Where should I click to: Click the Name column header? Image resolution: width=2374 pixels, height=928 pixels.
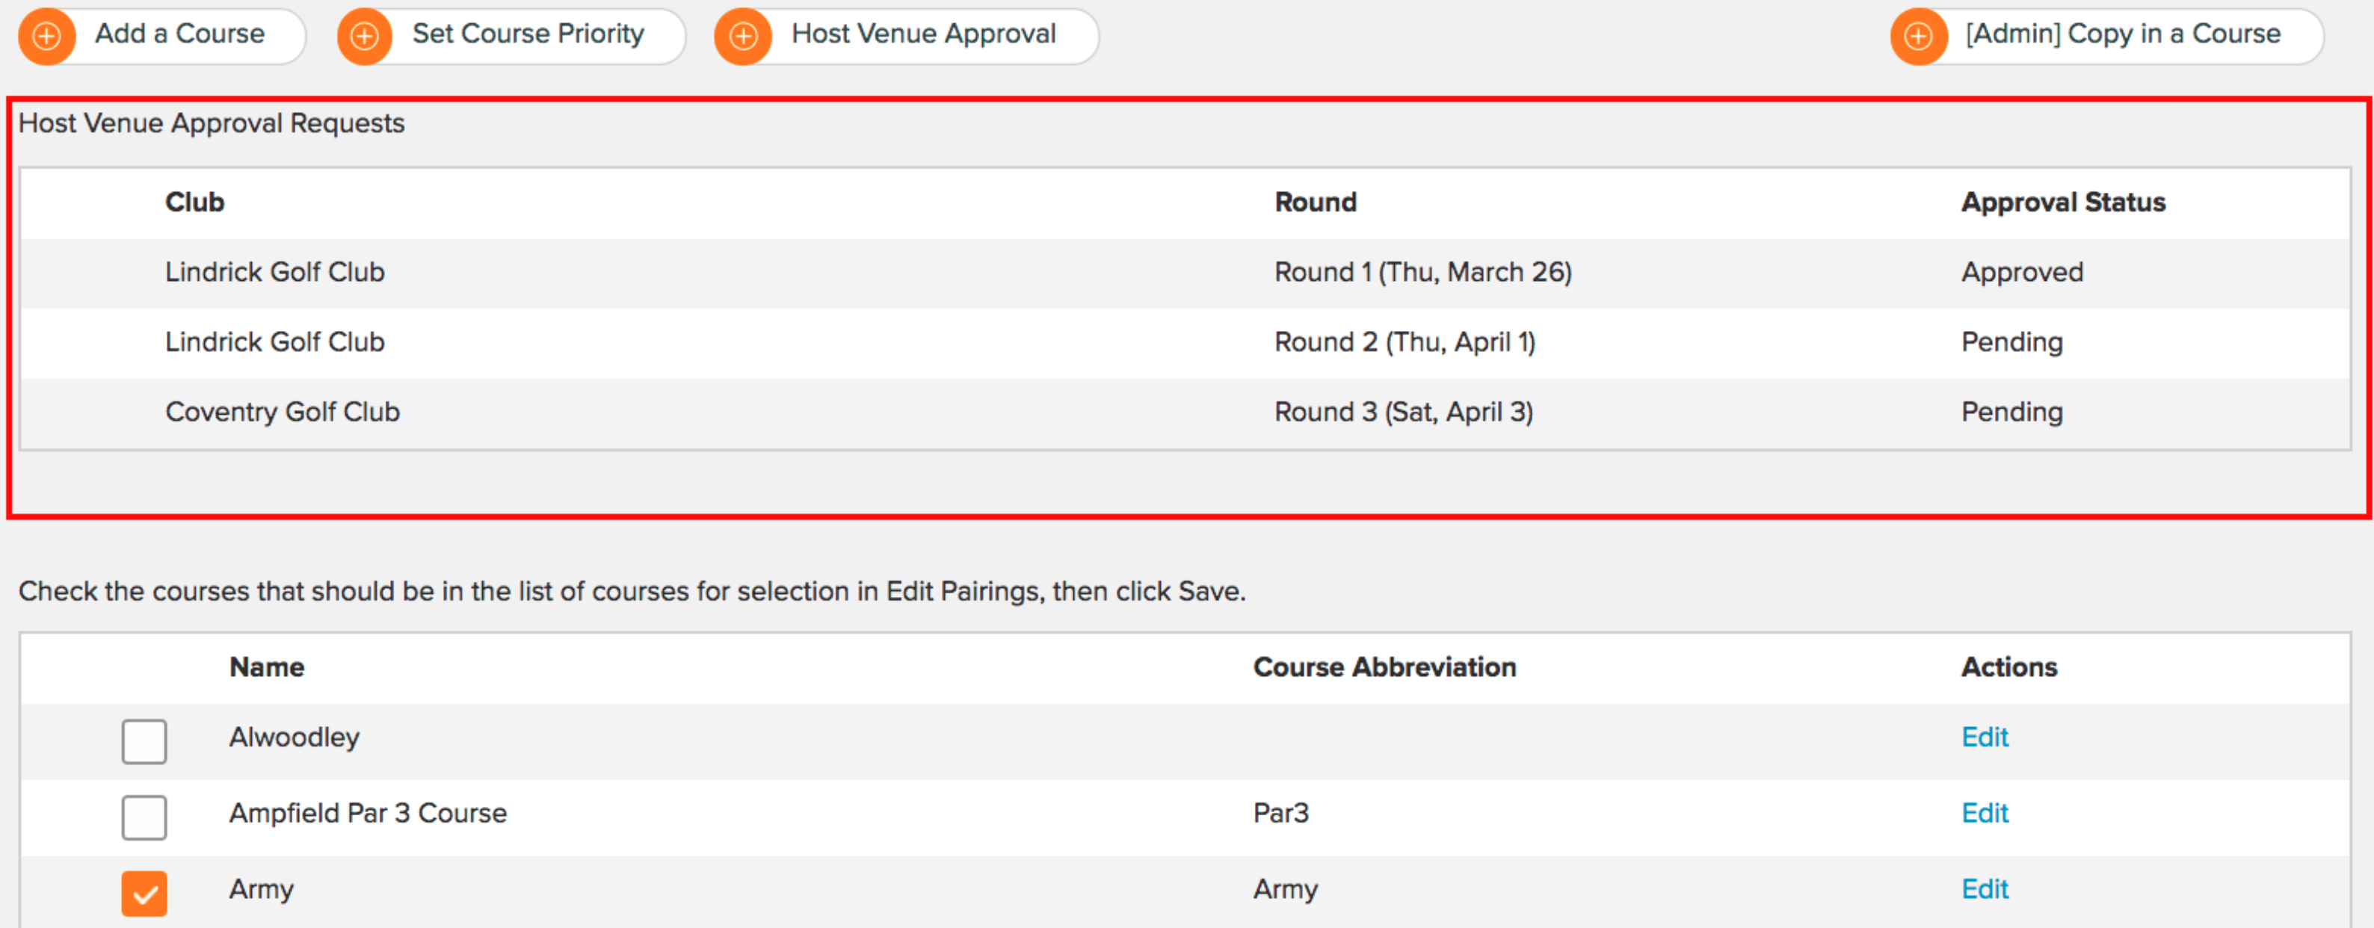click(x=266, y=666)
